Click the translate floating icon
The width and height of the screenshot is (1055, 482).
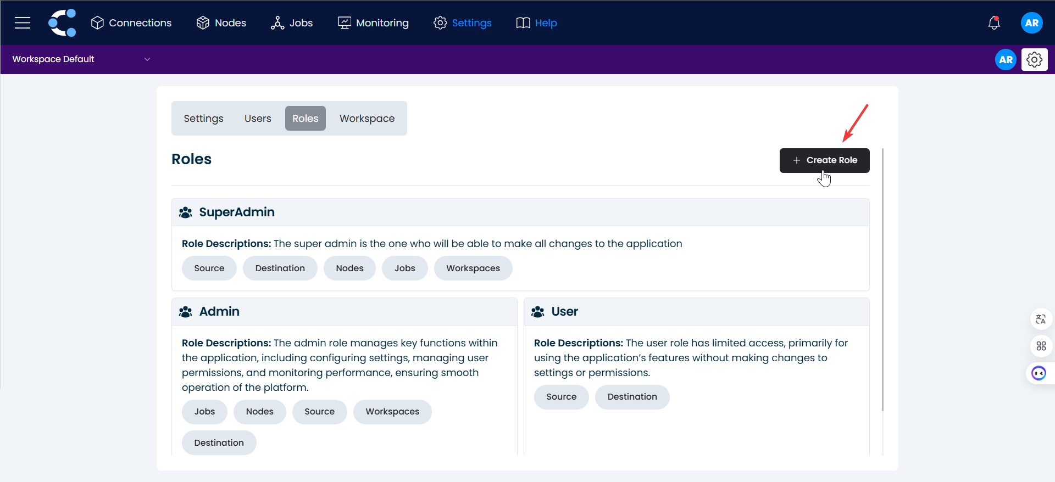(1041, 319)
